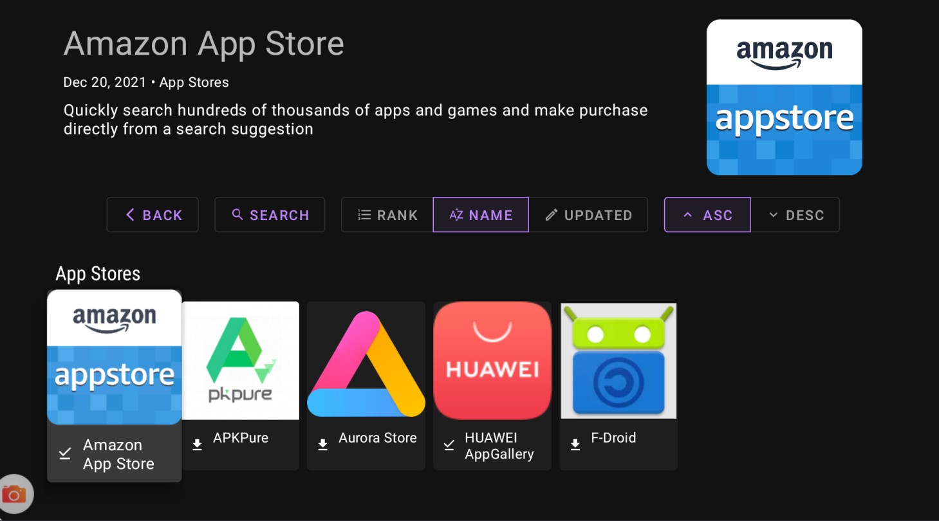Tap the red camera screenshot button
The width and height of the screenshot is (939, 521).
pos(14,494)
